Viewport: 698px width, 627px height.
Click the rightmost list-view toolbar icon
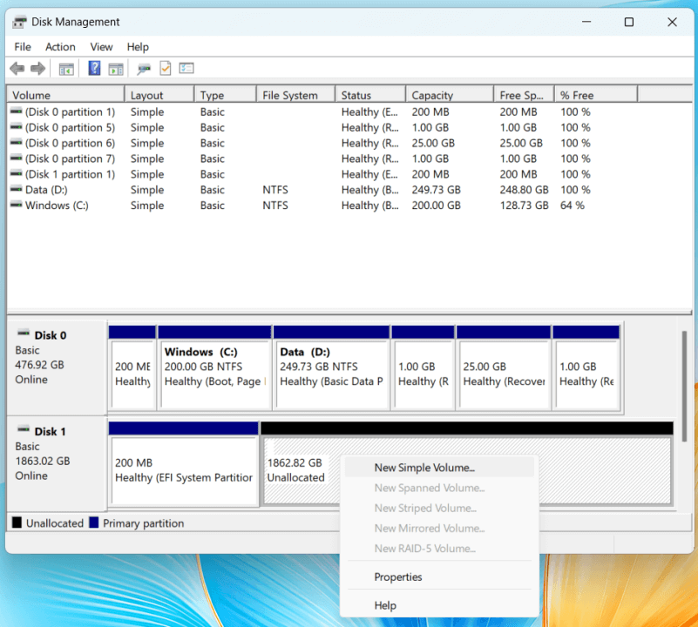click(x=186, y=68)
